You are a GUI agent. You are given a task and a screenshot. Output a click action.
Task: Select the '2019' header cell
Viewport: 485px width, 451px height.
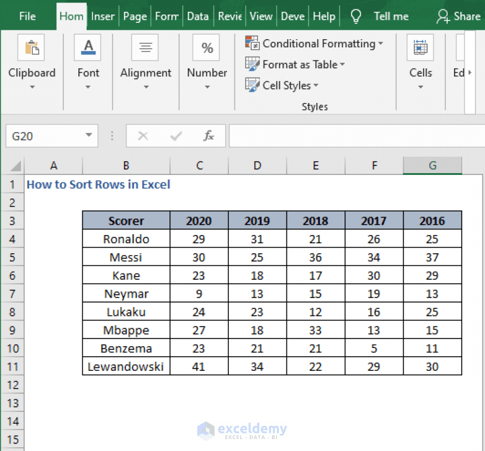[257, 220]
